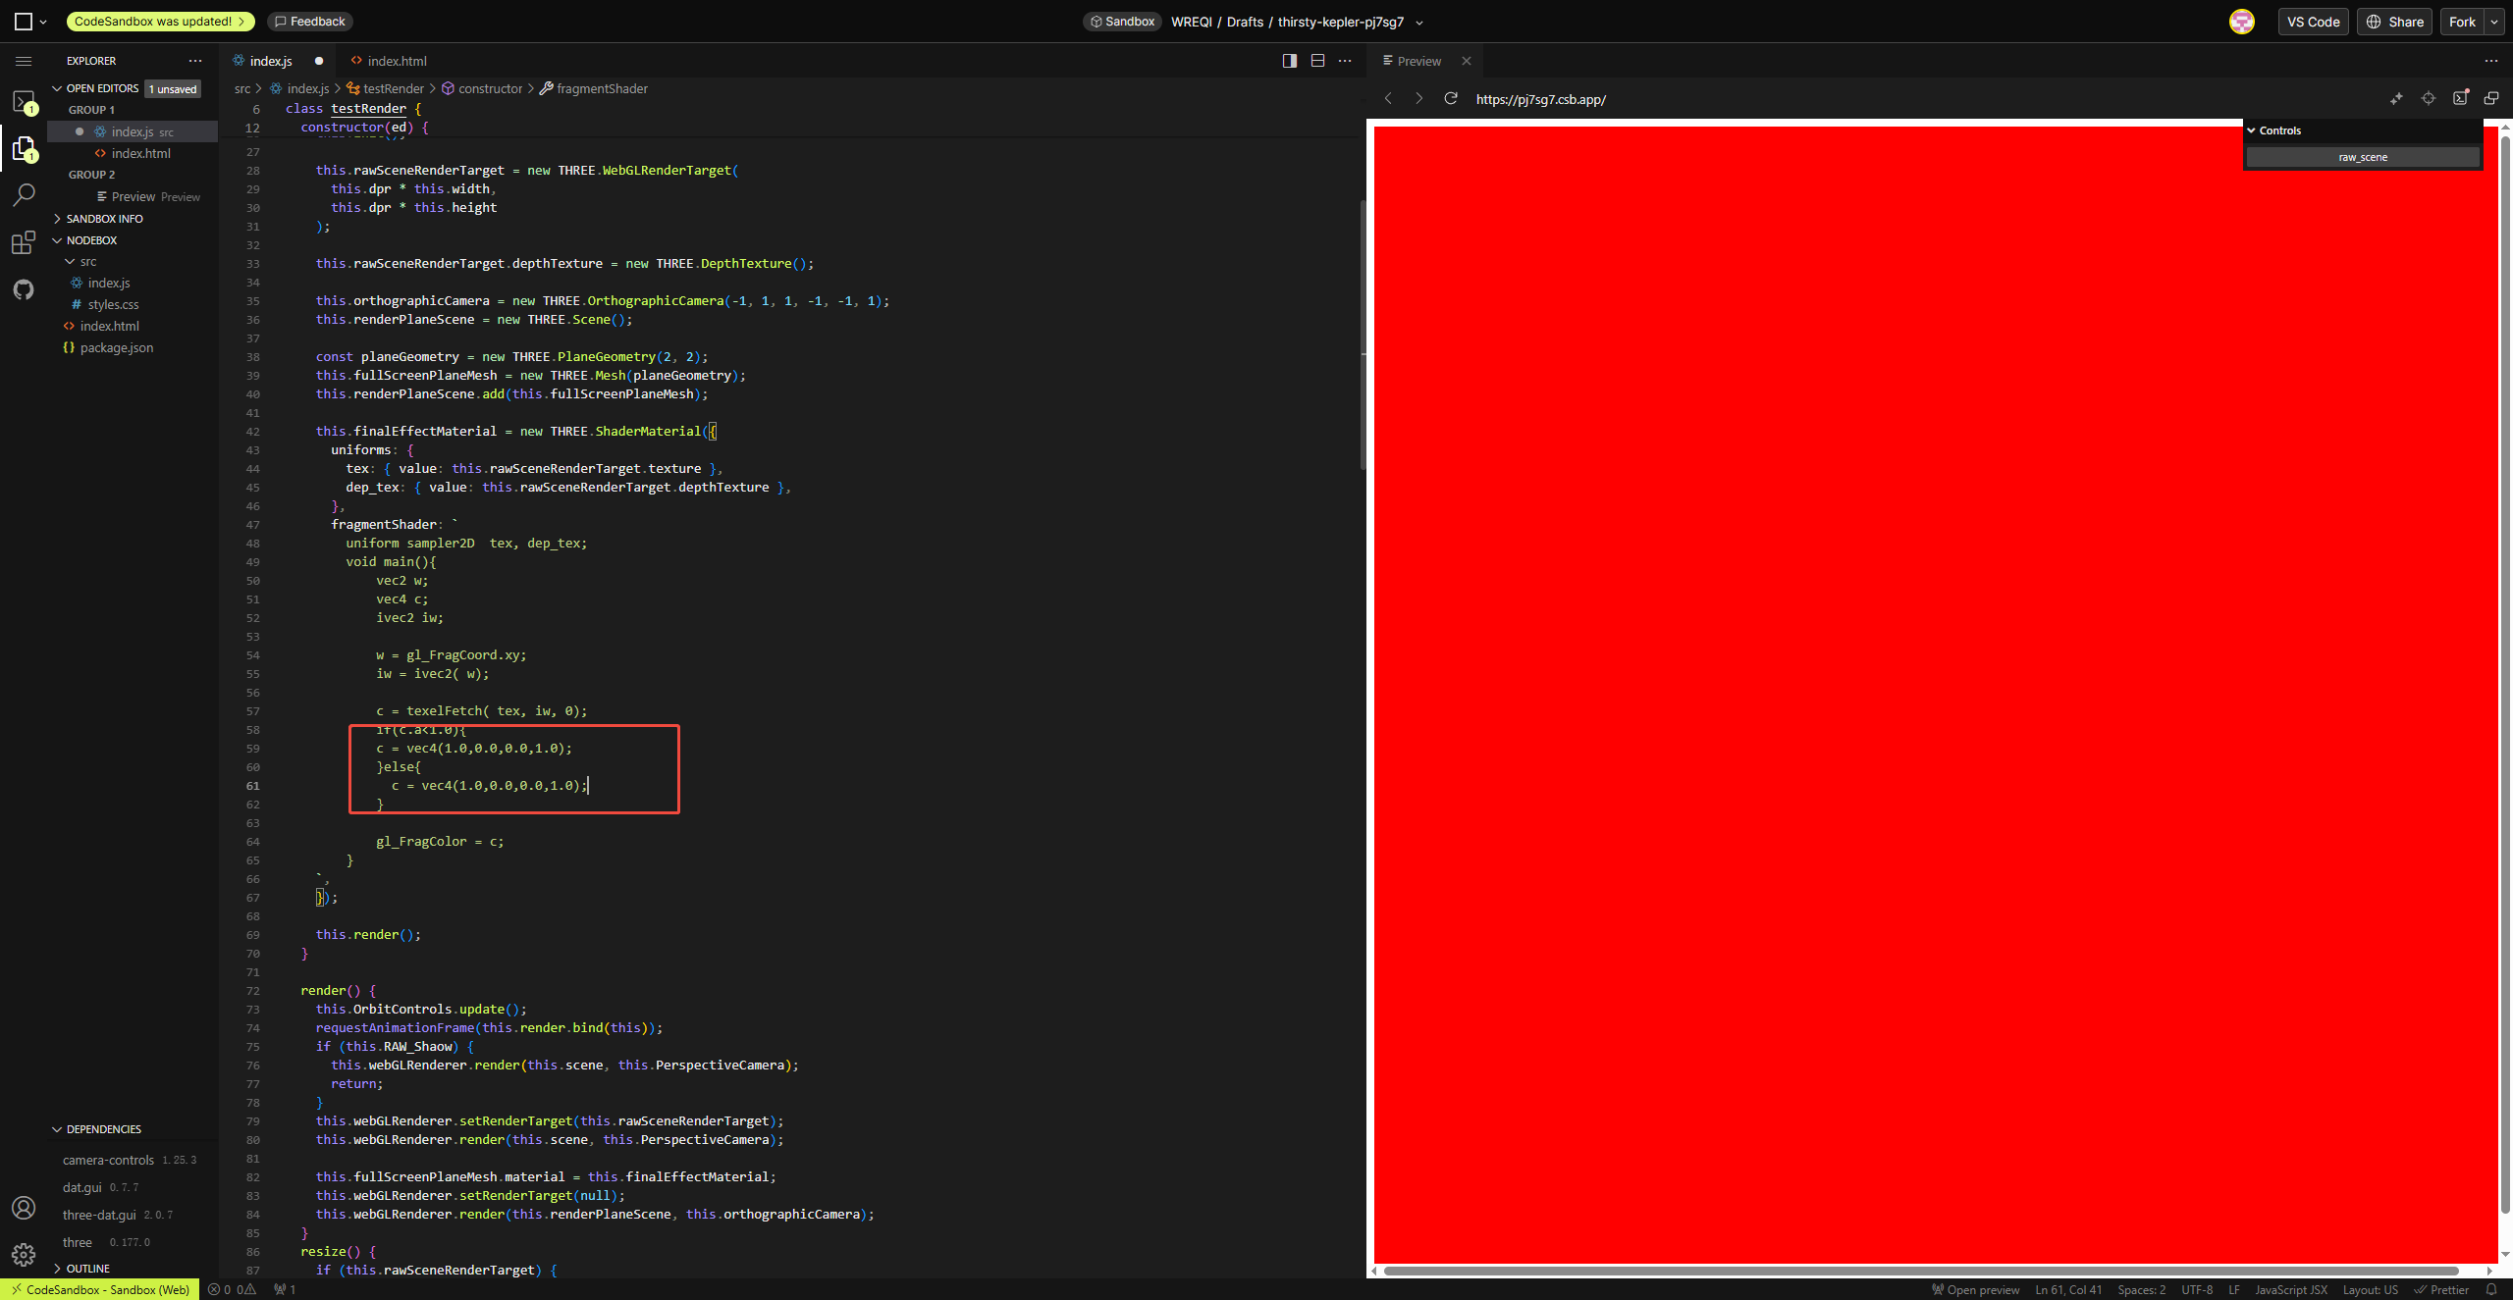The image size is (2513, 1300).
Task: Close the Preview tab
Action: (x=1467, y=61)
